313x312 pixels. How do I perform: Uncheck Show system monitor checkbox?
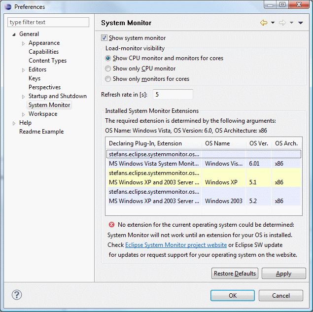(104, 38)
